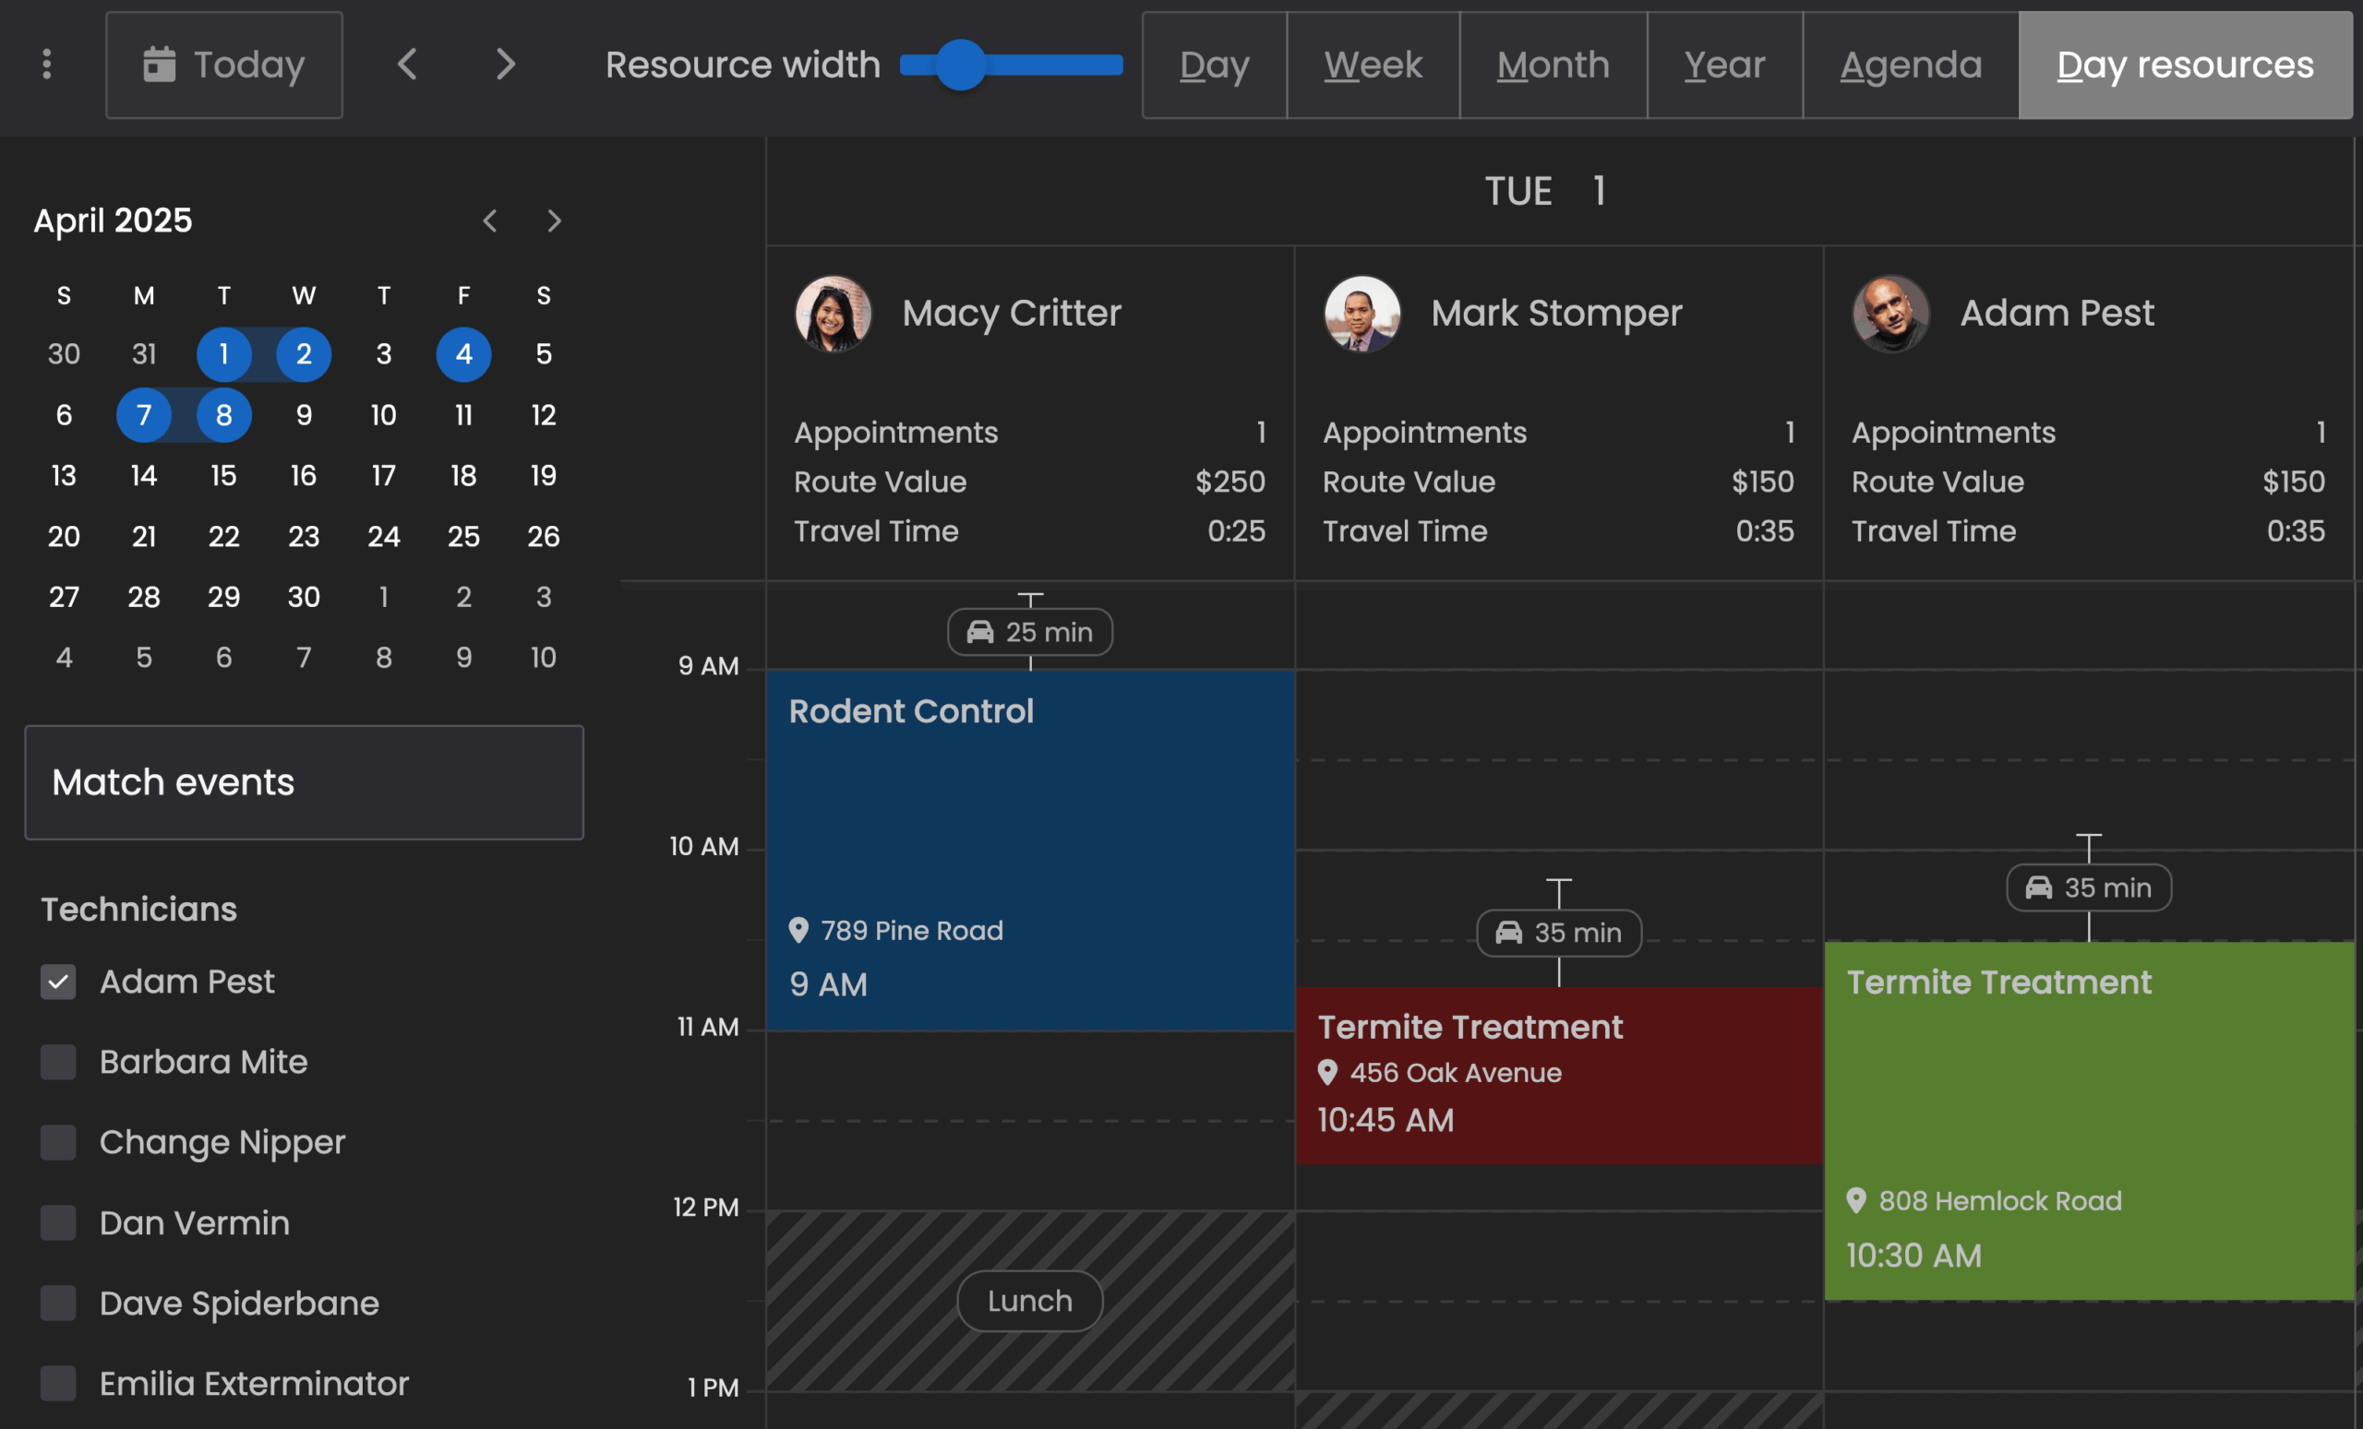Select highlighted April 4 in mini calendar
This screenshot has height=1429, width=2363.
click(x=463, y=353)
